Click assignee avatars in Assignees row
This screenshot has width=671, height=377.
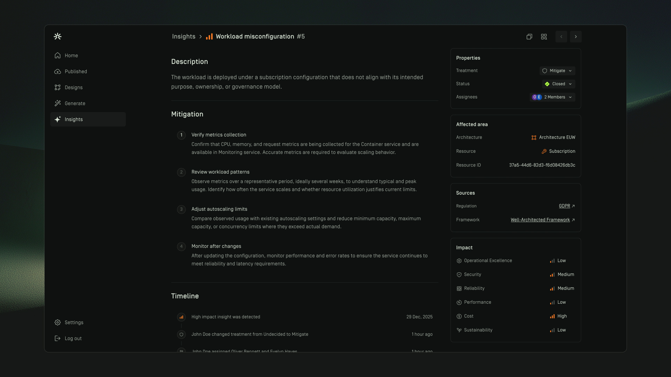pos(537,97)
